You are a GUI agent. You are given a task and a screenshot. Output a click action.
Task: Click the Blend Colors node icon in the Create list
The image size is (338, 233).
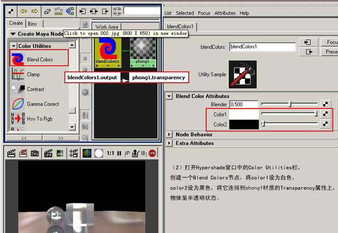18,59
